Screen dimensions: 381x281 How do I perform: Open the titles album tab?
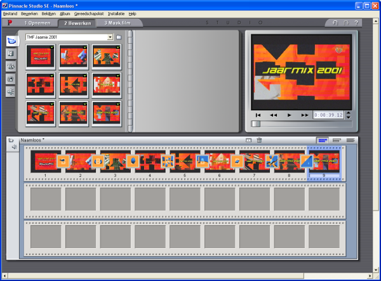click(11, 66)
